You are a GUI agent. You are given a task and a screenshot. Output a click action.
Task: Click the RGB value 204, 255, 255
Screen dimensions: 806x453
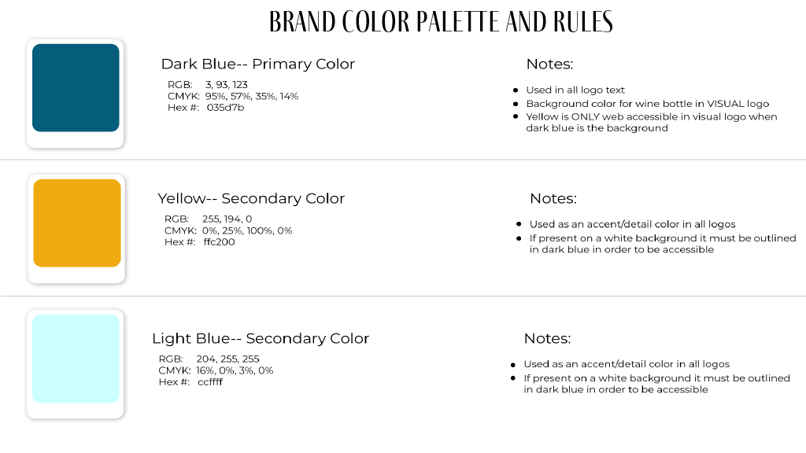[x=227, y=359]
